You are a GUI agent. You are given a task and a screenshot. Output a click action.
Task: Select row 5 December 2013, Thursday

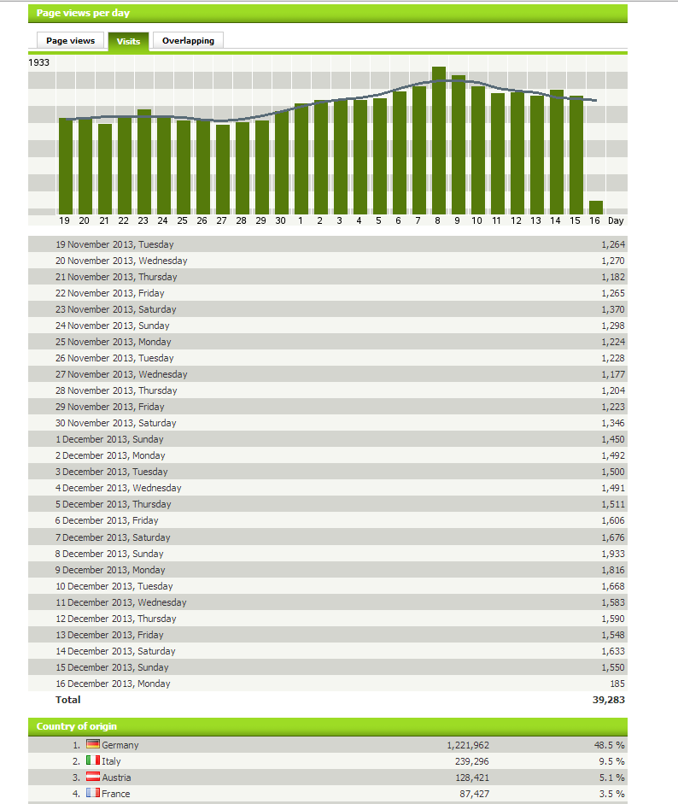[x=327, y=504]
